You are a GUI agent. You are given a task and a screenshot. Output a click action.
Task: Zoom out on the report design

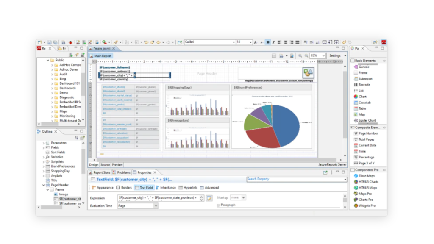coord(306,55)
